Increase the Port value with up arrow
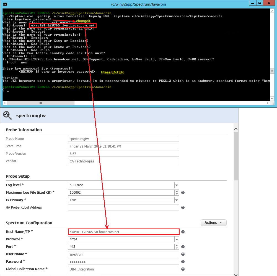 (177, 245)
